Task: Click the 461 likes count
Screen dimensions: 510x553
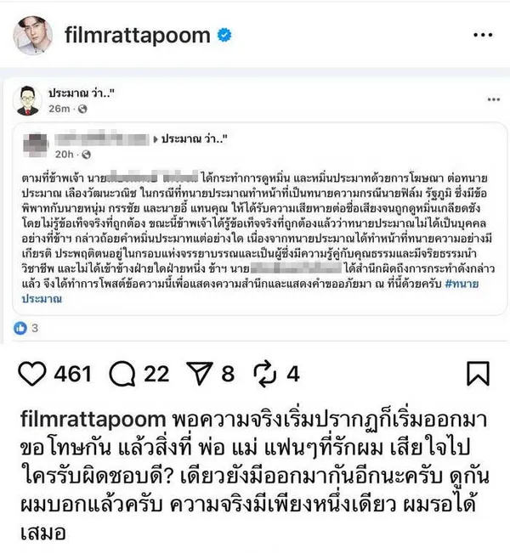Action: [x=73, y=374]
